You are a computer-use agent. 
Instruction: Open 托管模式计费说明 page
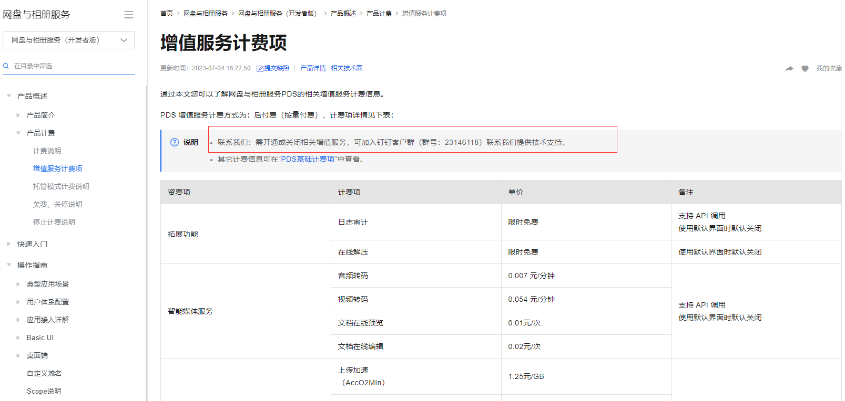pyautogui.click(x=61, y=186)
